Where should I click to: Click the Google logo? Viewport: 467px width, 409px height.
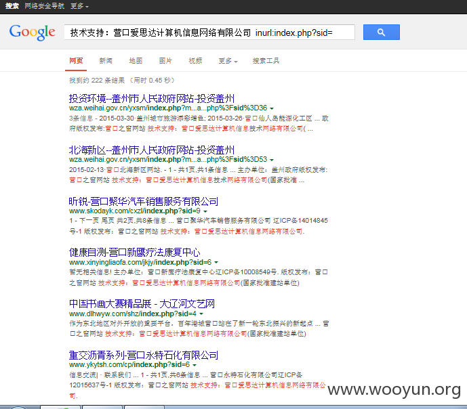[32, 32]
